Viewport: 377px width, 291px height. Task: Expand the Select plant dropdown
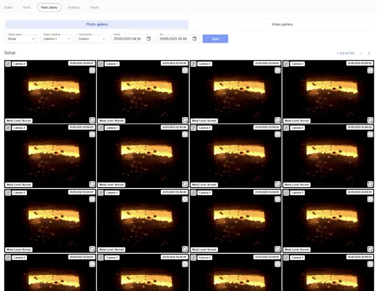(x=21, y=39)
